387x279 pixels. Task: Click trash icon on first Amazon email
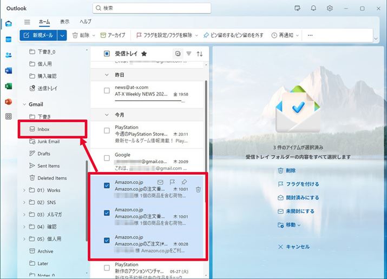coord(199,190)
